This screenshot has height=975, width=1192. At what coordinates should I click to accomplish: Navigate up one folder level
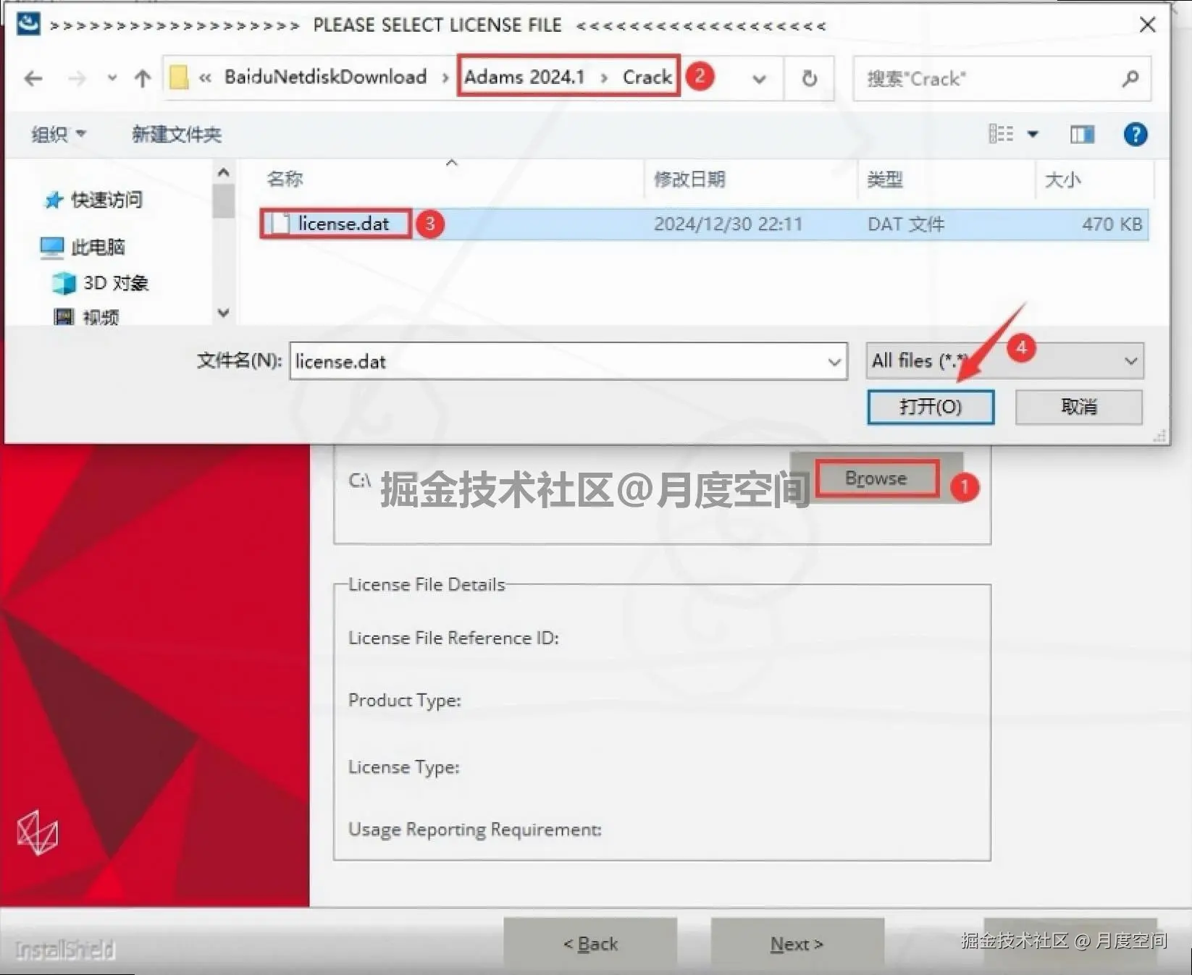tap(142, 78)
